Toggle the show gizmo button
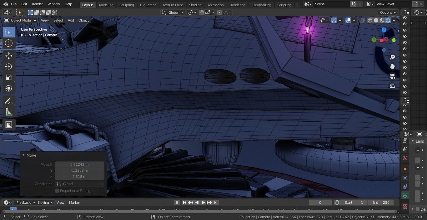 (x=334, y=20)
